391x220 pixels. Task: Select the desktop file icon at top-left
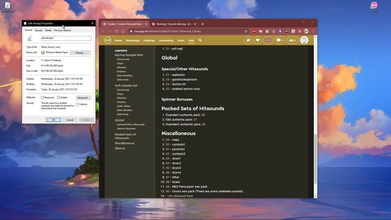tap(7, 7)
